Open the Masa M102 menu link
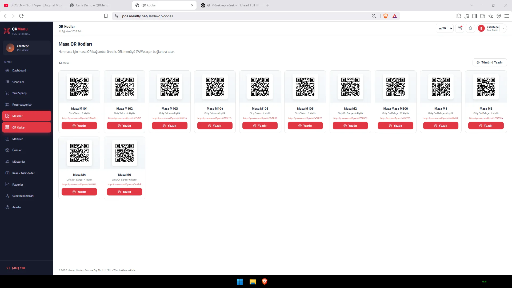512x288 pixels. (x=125, y=118)
